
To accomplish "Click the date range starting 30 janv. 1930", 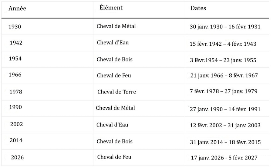I will click(x=225, y=27).
